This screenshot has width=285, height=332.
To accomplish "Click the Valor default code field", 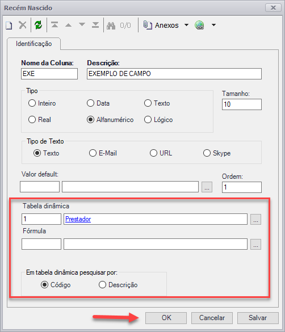I will click(x=40, y=187).
